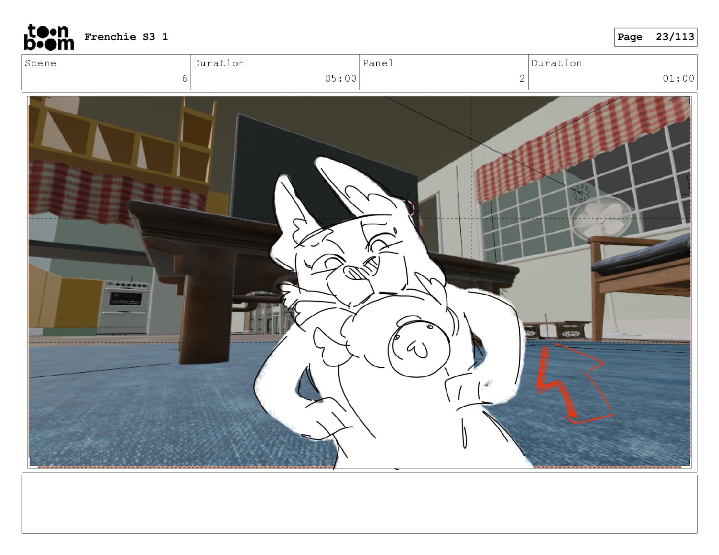The height and width of the screenshot is (555, 719).
Task: Click the Scene header cell
Action: [106, 72]
